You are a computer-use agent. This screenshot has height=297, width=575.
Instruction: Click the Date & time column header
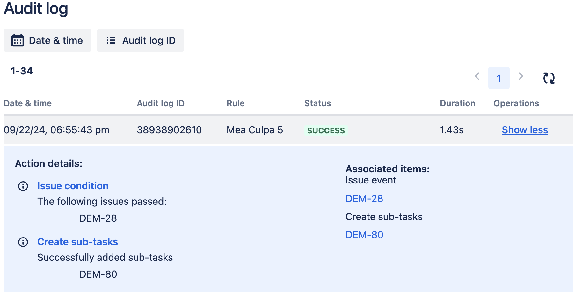[x=28, y=103]
